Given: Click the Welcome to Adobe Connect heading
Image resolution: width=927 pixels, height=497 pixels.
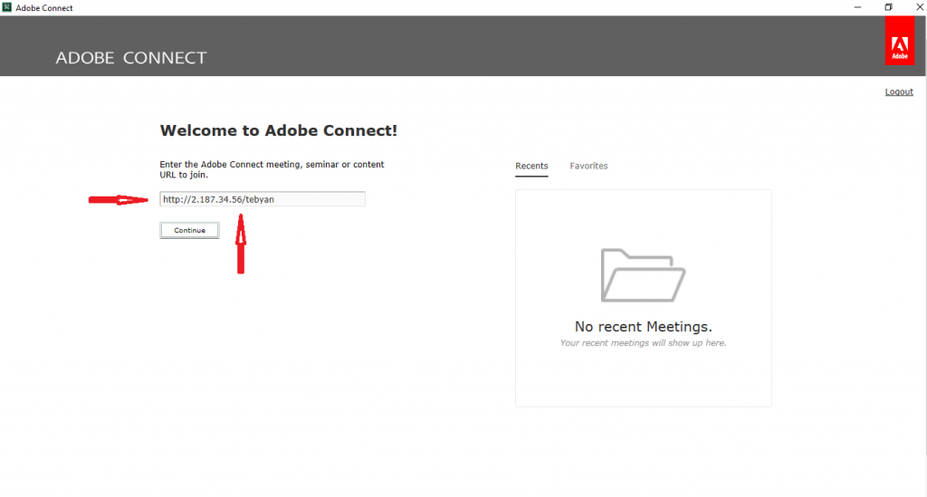Looking at the screenshot, I should click(279, 130).
